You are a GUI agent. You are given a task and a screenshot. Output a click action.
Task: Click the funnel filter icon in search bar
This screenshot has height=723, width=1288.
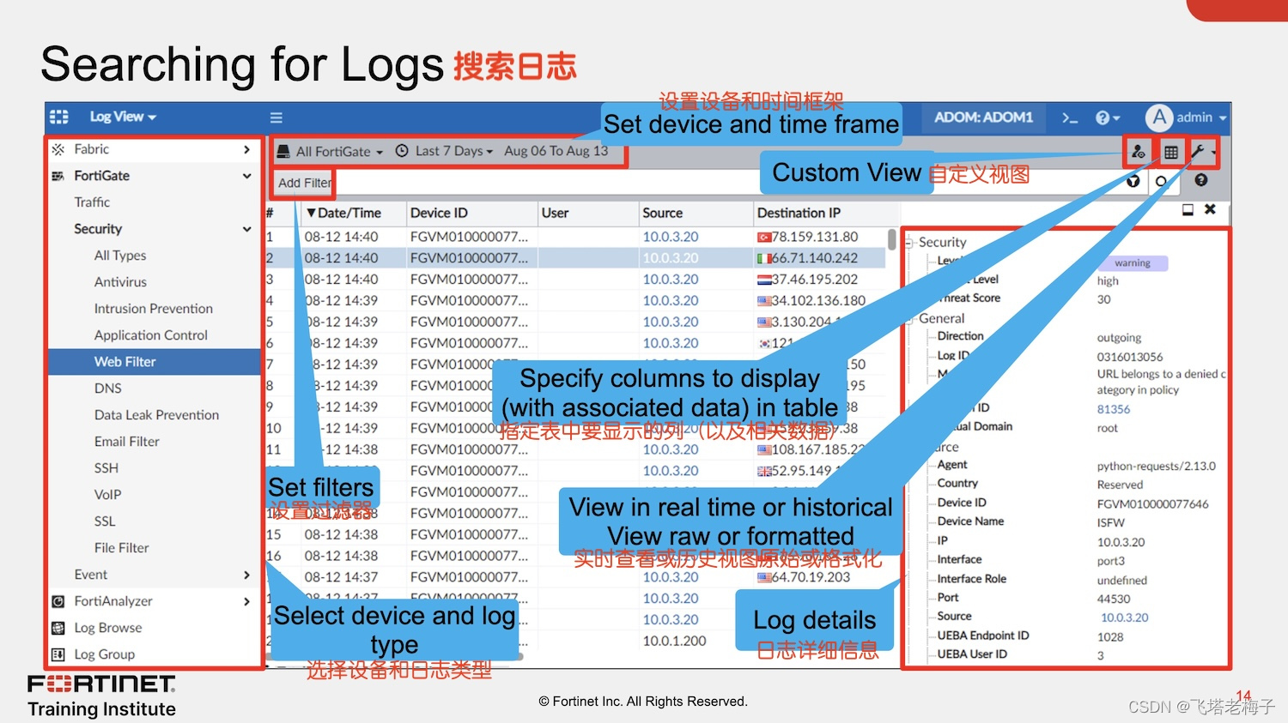(1133, 181)
